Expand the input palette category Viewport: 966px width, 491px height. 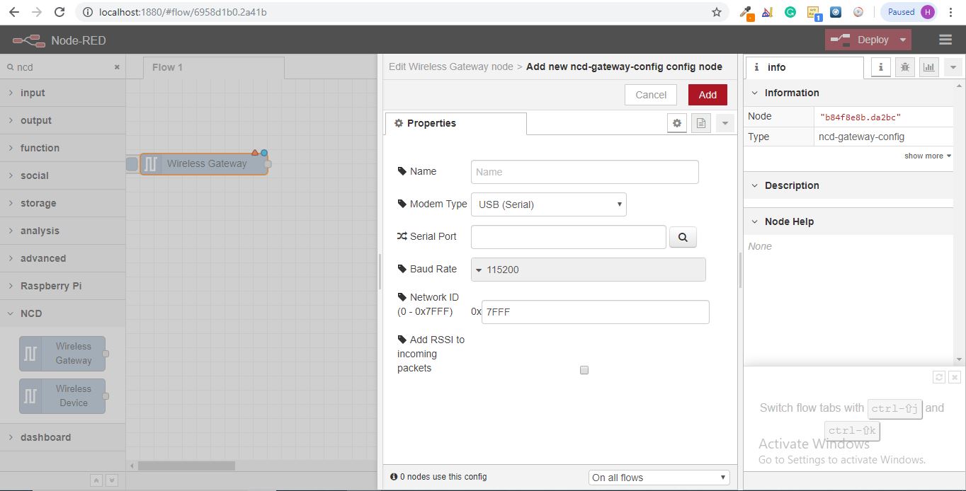click(x=63, y=93)
